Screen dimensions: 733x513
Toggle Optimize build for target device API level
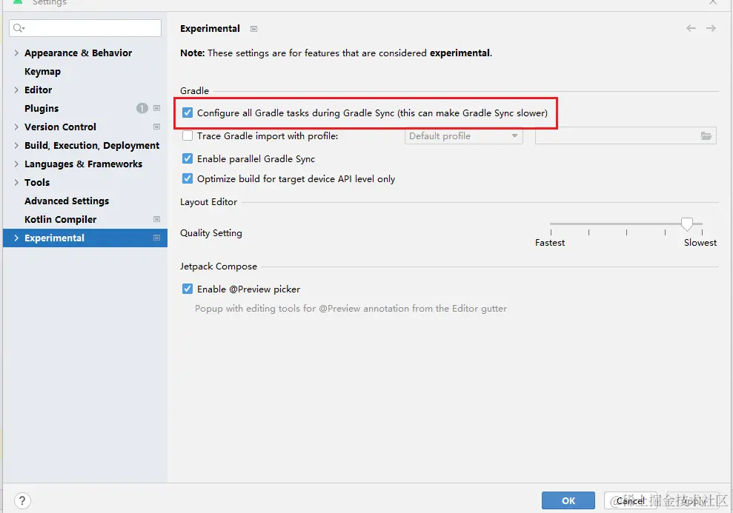(x=188, y=179)
